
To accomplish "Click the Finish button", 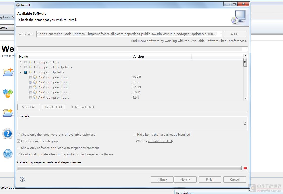I will [x=210, y=180].
